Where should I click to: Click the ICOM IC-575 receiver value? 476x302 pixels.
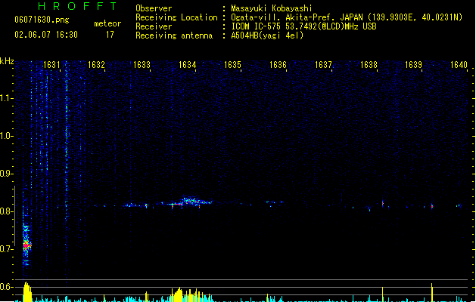click(304, 26)
